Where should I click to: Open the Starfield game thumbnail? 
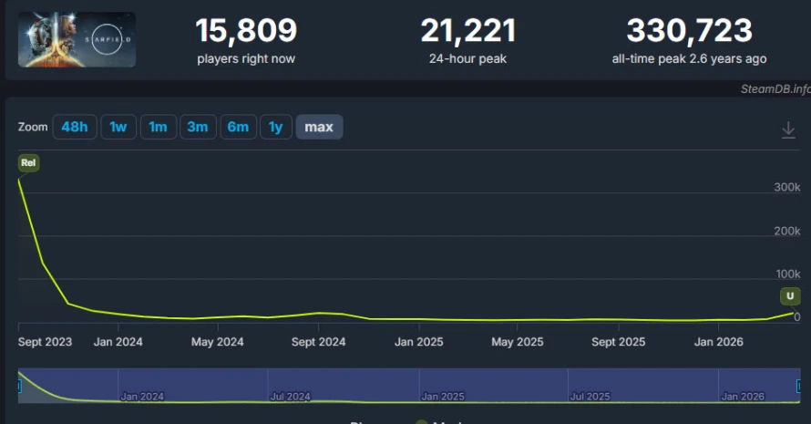[77, 40]
